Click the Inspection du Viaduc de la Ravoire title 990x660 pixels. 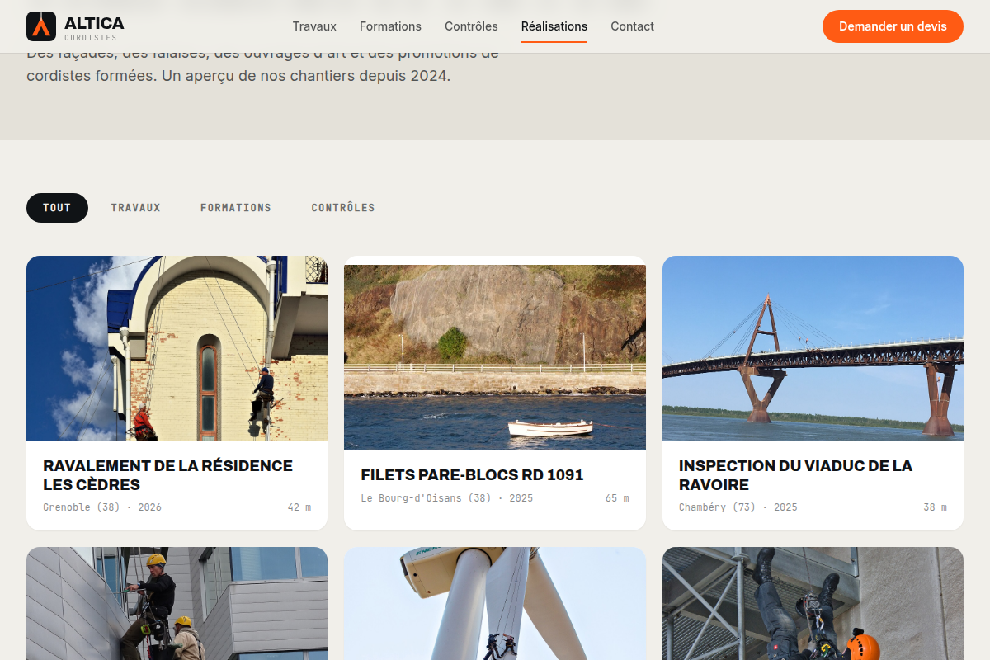point(795,475)
